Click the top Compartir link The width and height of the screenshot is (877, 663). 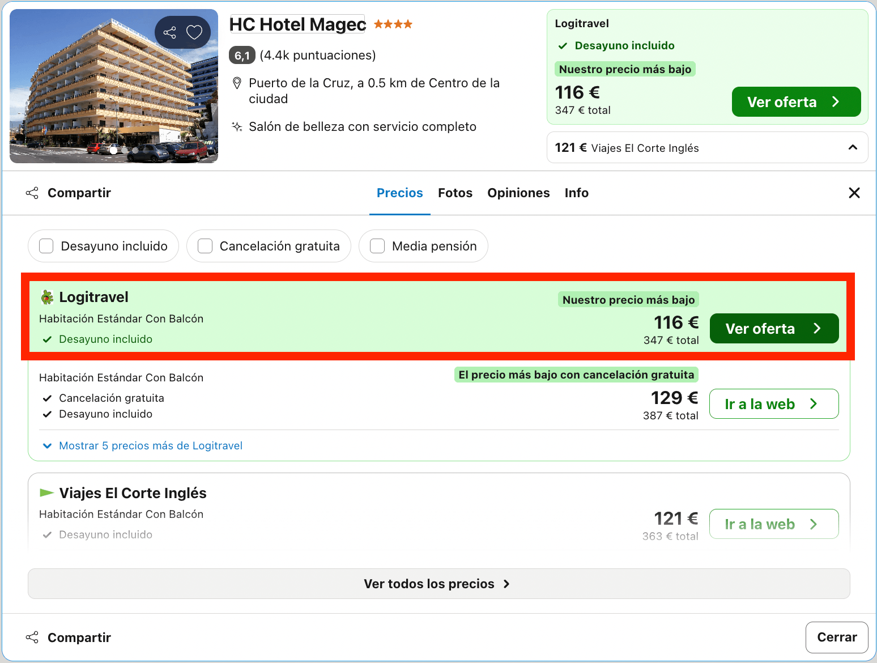(79, 193)
